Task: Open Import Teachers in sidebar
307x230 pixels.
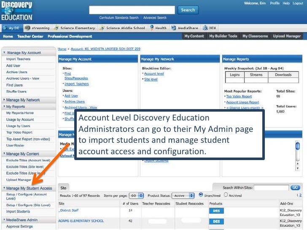Action: (18, 59)
